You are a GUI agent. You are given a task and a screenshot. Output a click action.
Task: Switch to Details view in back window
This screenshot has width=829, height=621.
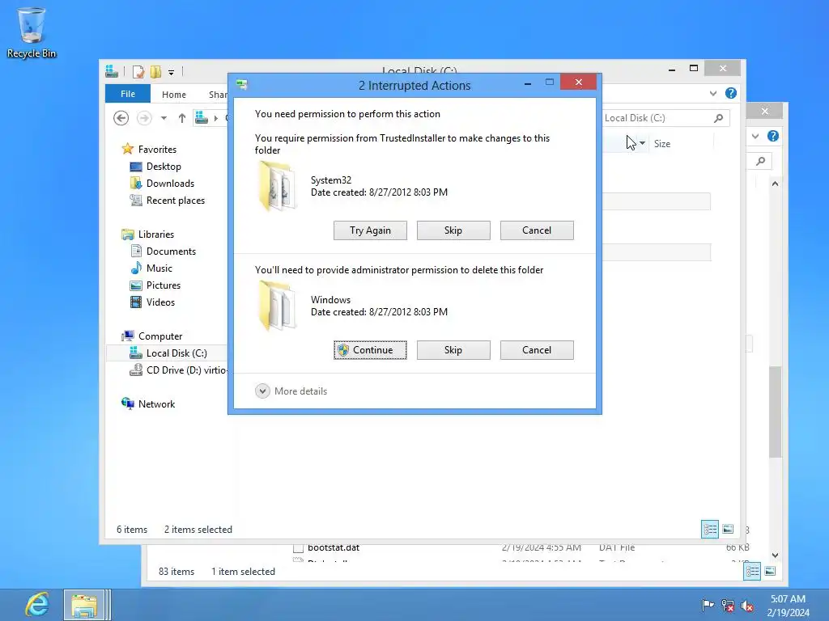click(x=752, y=572)
